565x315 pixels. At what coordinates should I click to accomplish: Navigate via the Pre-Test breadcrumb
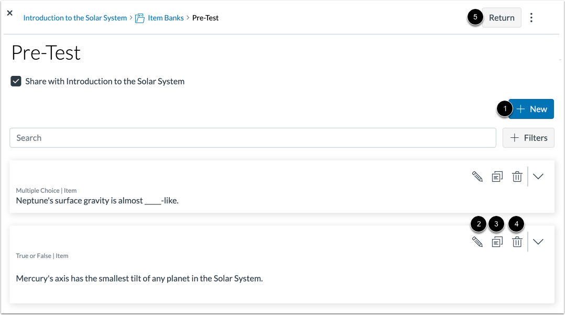205,17
